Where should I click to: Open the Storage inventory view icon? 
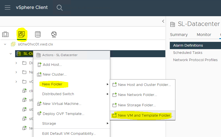[38, 34]
